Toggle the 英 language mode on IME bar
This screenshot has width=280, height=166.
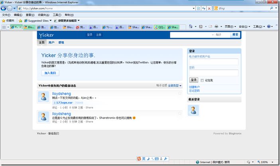[x=144, y=159]
